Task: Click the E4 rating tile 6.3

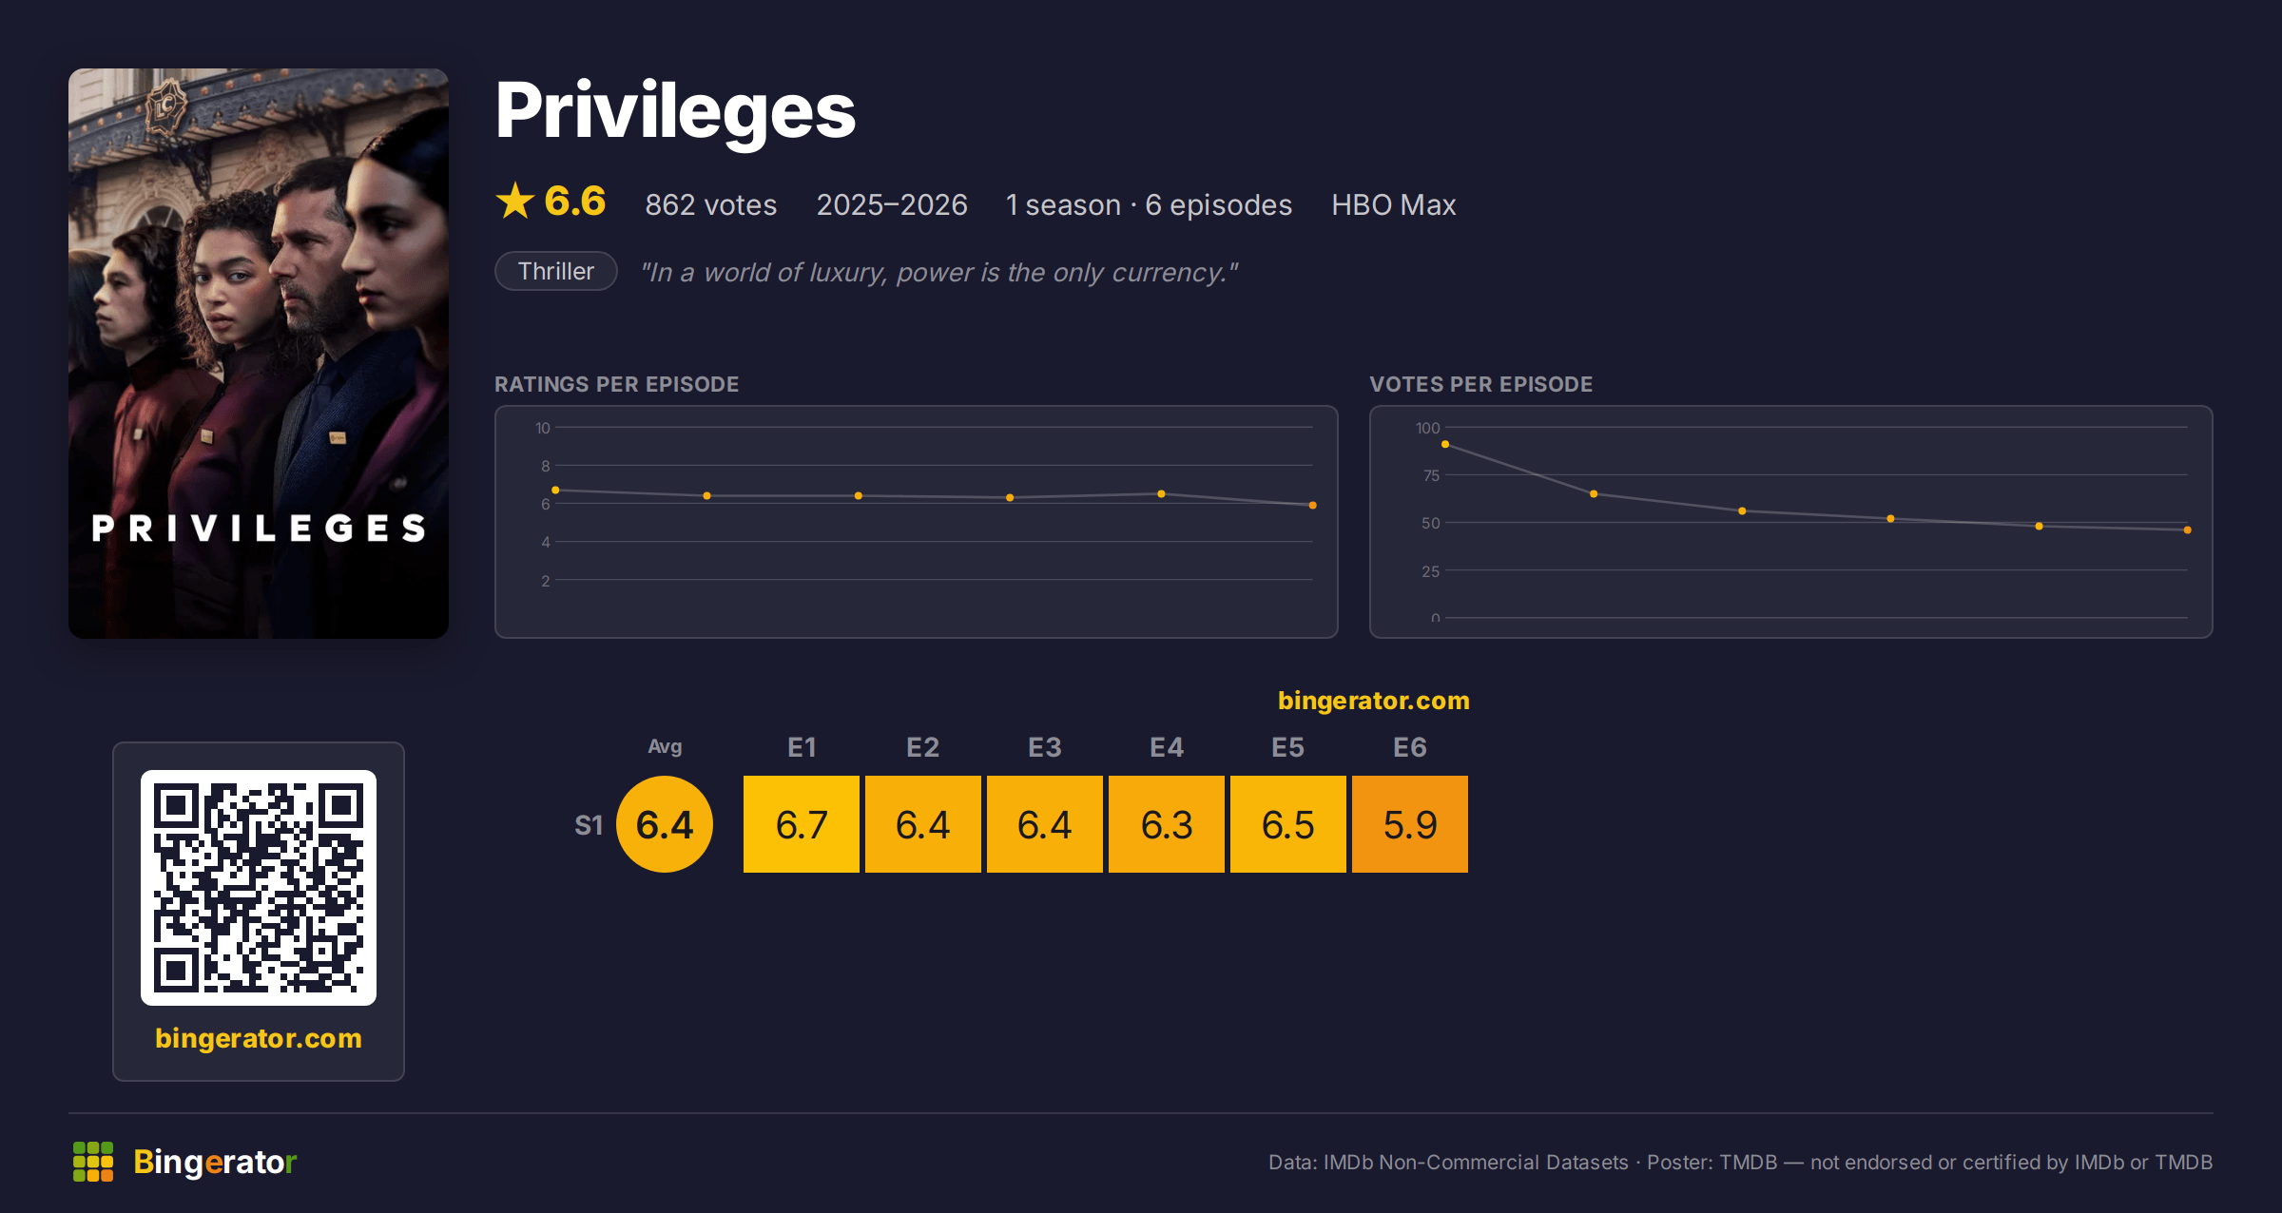Action: click(x=1167, y=824)
